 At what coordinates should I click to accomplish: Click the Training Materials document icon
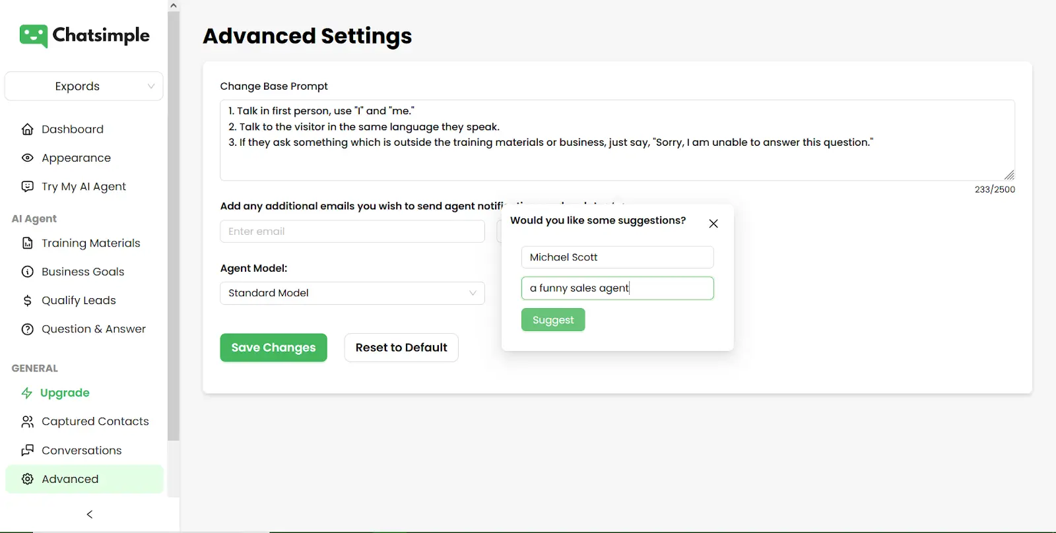point(27,243)
